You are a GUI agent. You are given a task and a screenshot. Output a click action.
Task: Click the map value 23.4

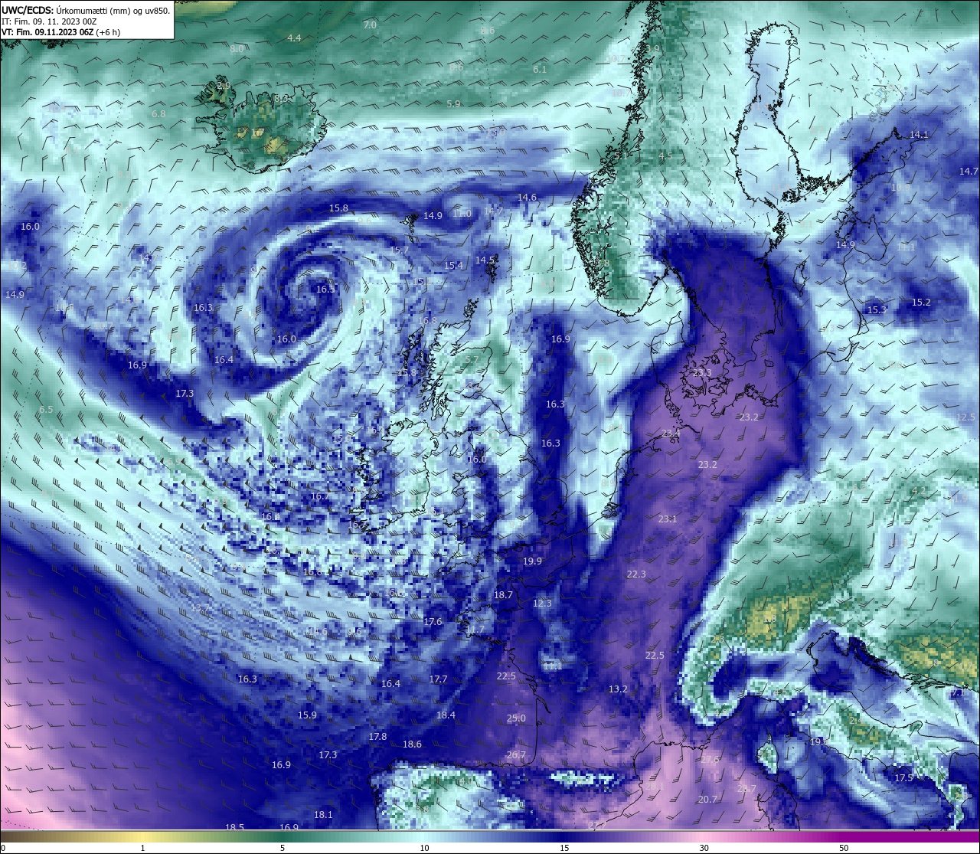[670, 433]
